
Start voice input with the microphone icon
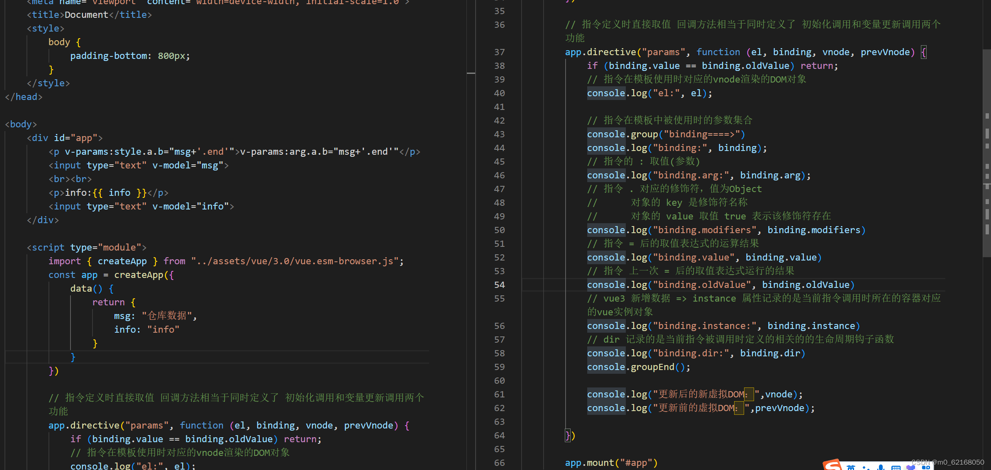[x=881, y=468]
